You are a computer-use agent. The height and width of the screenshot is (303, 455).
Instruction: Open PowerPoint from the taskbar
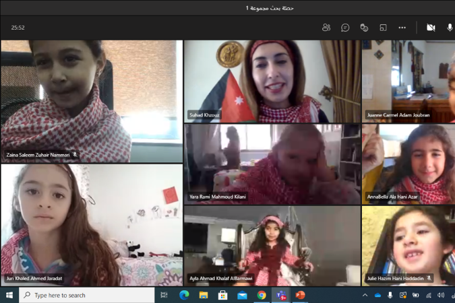[x=301, y=295]
